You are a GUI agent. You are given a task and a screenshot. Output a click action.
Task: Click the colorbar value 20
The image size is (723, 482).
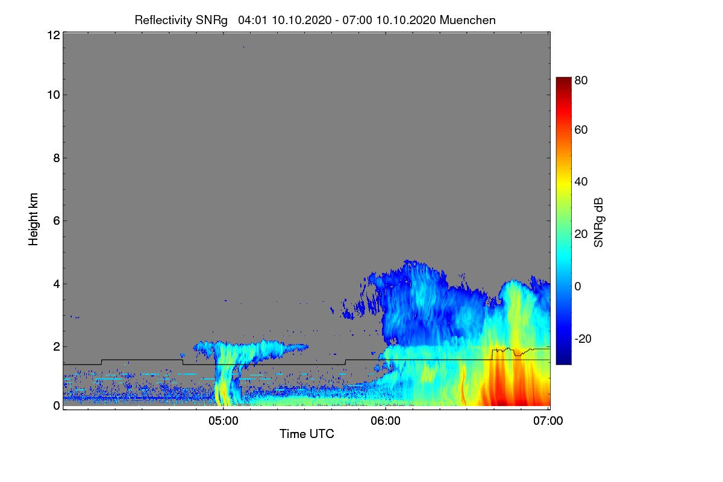(581, 234)
